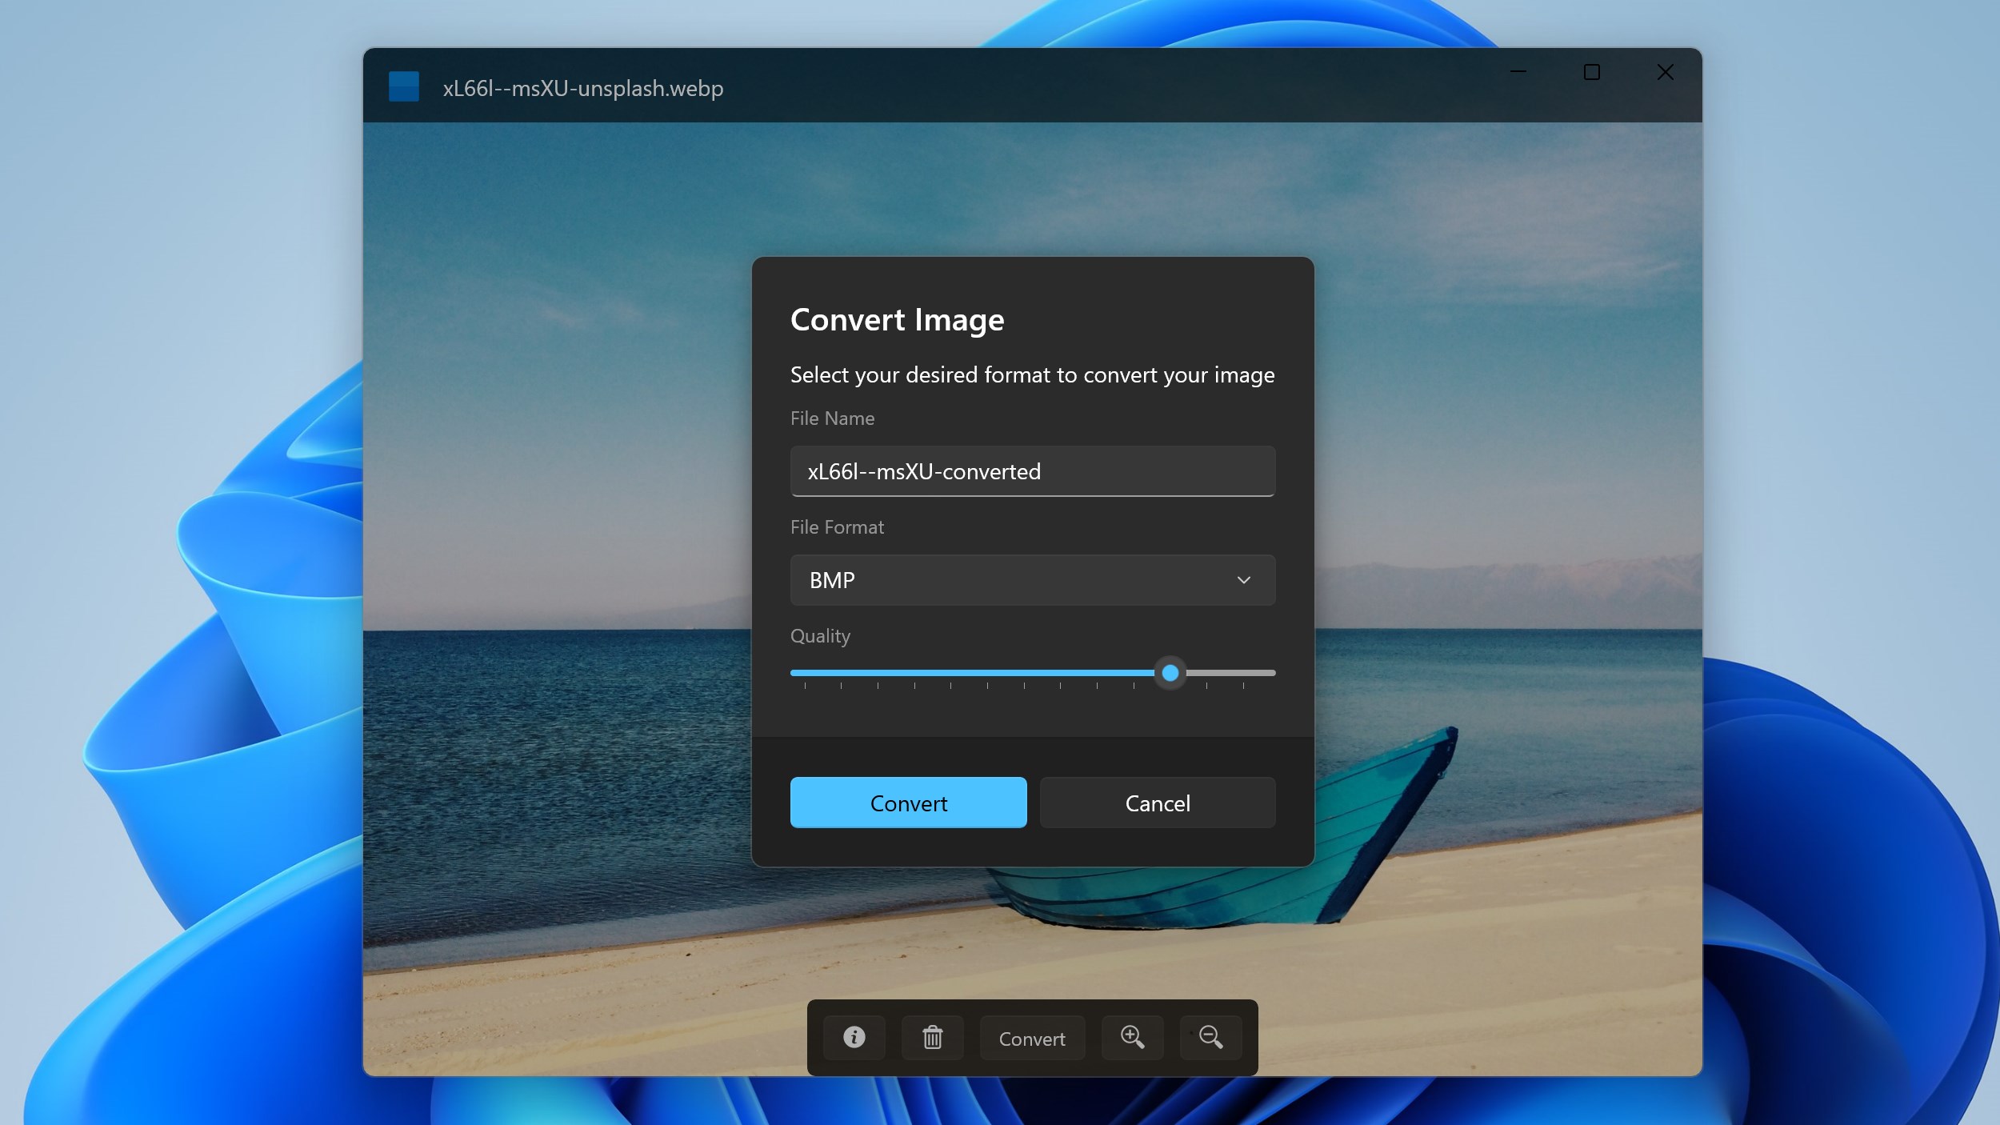Image resolution: width=2000 pixels, height=1125 pixels.
Task: Click the window title xL66l--msXU-unsplash.webp
Action: coord(583,88)
